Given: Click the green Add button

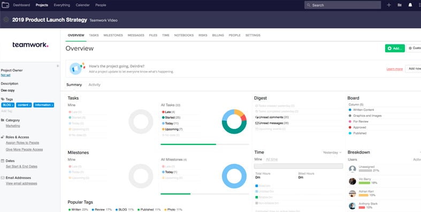Looking at the screenshot, I should pos(395,48).
